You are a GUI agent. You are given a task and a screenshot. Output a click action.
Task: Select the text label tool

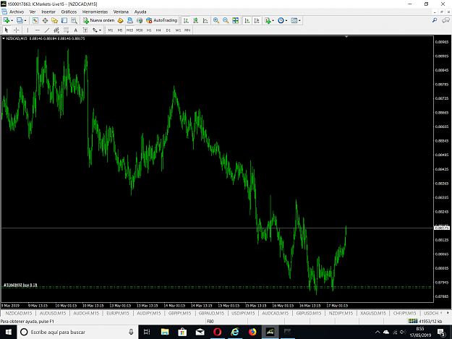coord(85,30)
